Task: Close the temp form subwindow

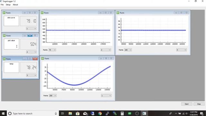Action: (35, 59)
